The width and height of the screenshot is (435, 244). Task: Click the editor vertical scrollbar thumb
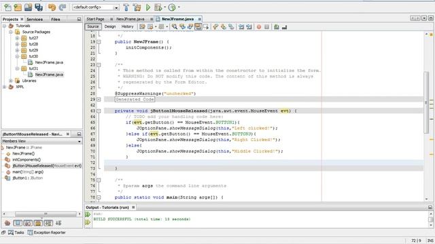pyautogui.click(x=426, y=102)
